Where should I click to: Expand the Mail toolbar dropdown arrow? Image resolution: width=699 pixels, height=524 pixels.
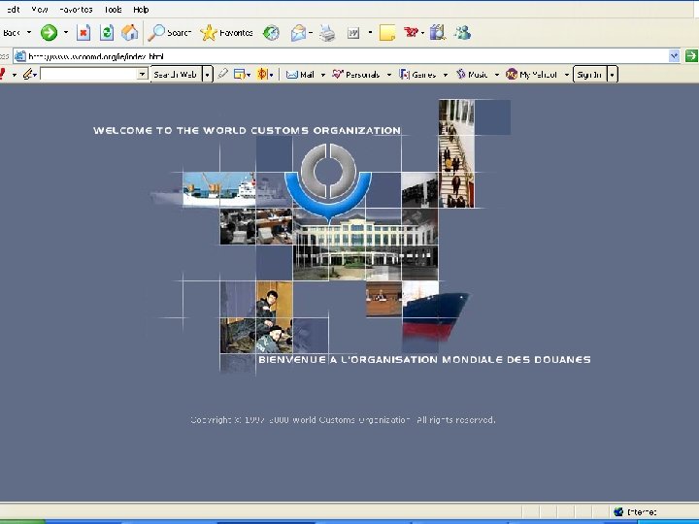(323, 75)
